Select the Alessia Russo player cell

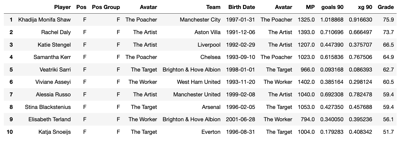pos(53,95)
